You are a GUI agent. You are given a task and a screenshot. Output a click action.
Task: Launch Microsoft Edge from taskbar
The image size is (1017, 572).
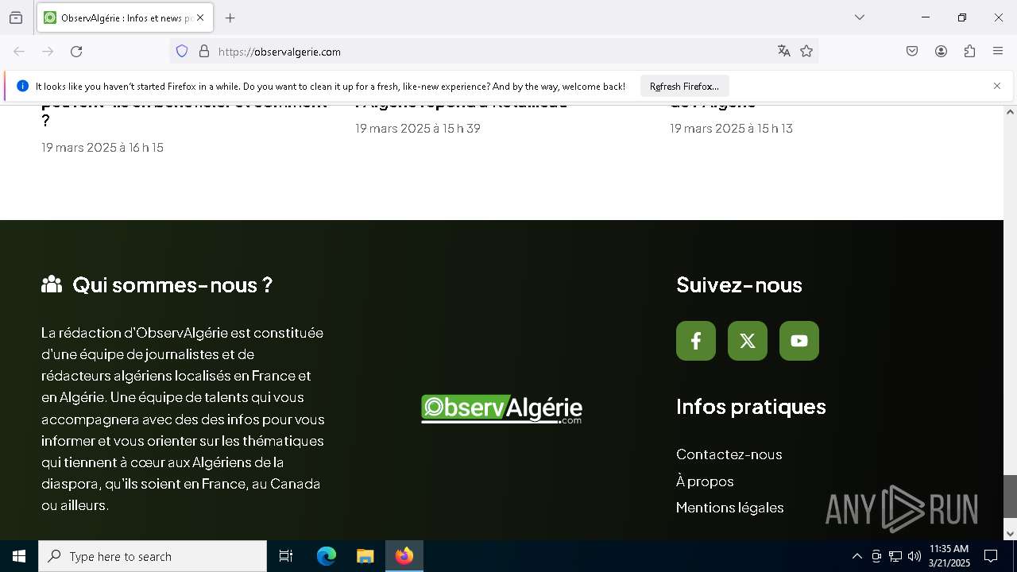click(x=327, y=556)
